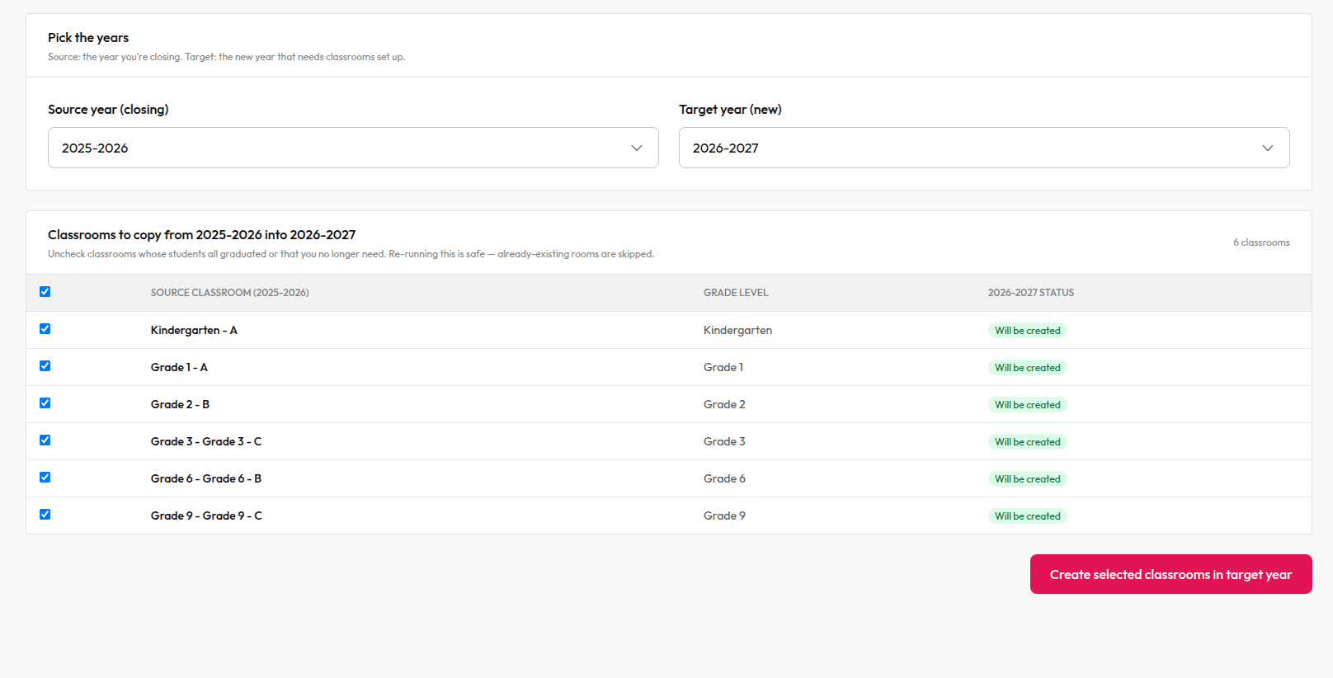This screenshot has width=1333, height=678.
Task: Click the Grade 6 grade level cell
Action: coord(724,478)
